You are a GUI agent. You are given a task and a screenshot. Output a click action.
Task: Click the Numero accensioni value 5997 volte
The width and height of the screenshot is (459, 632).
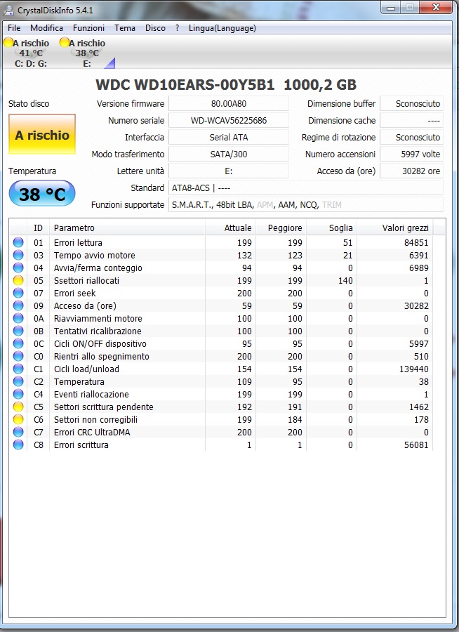pyautogui.click(x=411, y=154)
